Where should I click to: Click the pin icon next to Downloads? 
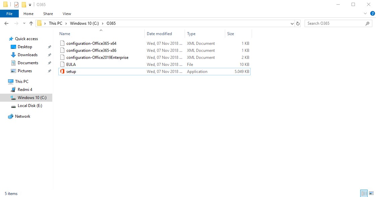(49, 55)
